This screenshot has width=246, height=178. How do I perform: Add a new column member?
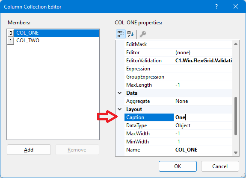point(29,150)
